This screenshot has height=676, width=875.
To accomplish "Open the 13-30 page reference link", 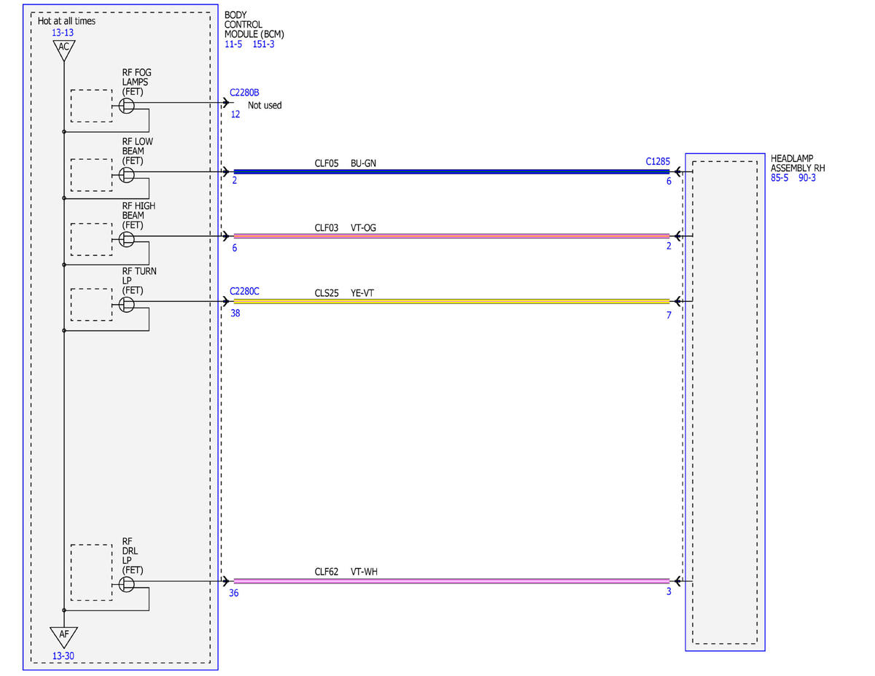I will click(63, 656).
